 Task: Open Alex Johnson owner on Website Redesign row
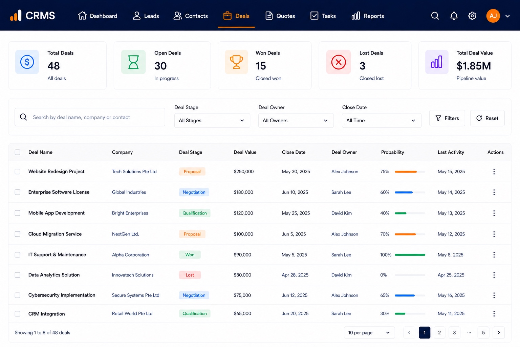[x=345, y=171]
